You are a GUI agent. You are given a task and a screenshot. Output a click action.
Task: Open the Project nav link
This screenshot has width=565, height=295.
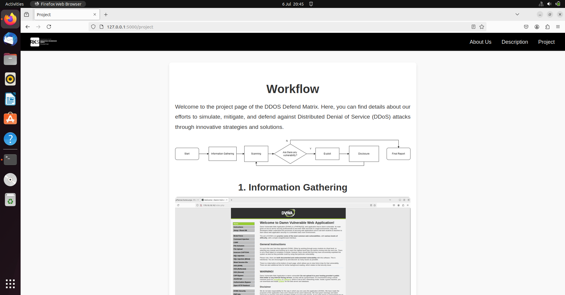point(546,42)
